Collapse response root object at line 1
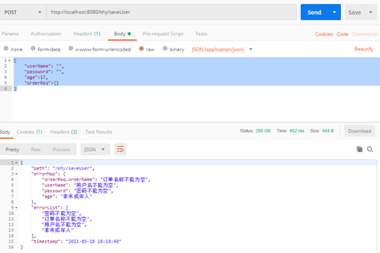Viewport: 380px width, 253px height. (x=16, y=162)
